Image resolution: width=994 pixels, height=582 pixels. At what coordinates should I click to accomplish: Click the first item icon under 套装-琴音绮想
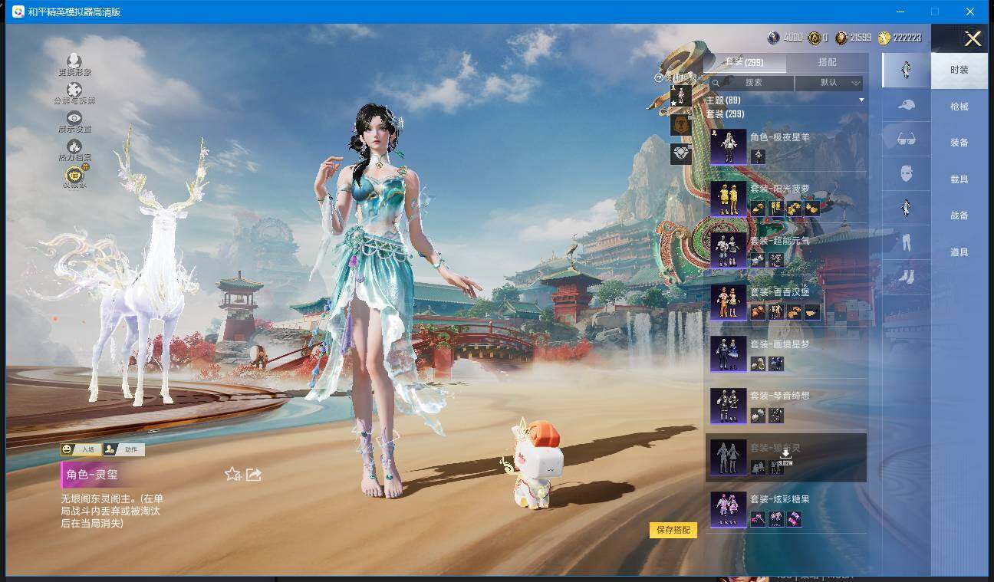coord(758,415)
